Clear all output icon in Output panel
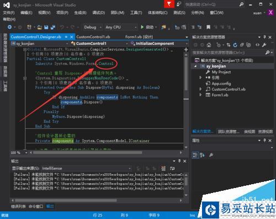This screenshot has height=219, width=276. (163, 168)
